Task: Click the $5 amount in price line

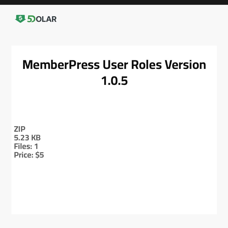Action: pyautogui.click(x=40, y=155)
